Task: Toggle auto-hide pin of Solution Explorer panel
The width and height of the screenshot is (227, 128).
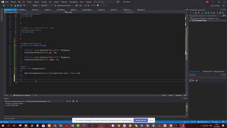Action: click(223, 10)
